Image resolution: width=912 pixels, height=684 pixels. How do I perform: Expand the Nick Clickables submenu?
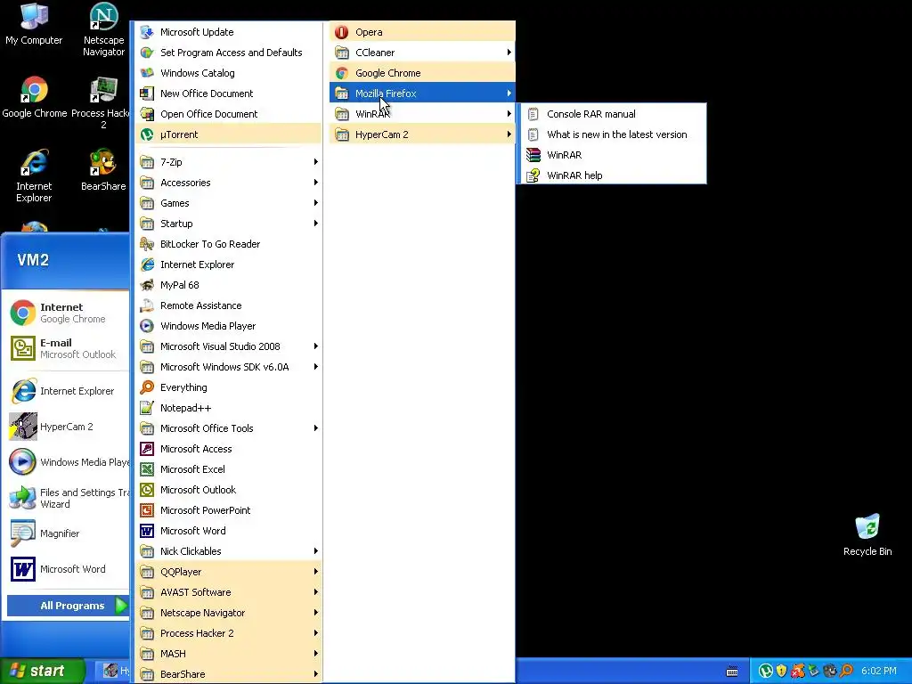coord(229,550)
